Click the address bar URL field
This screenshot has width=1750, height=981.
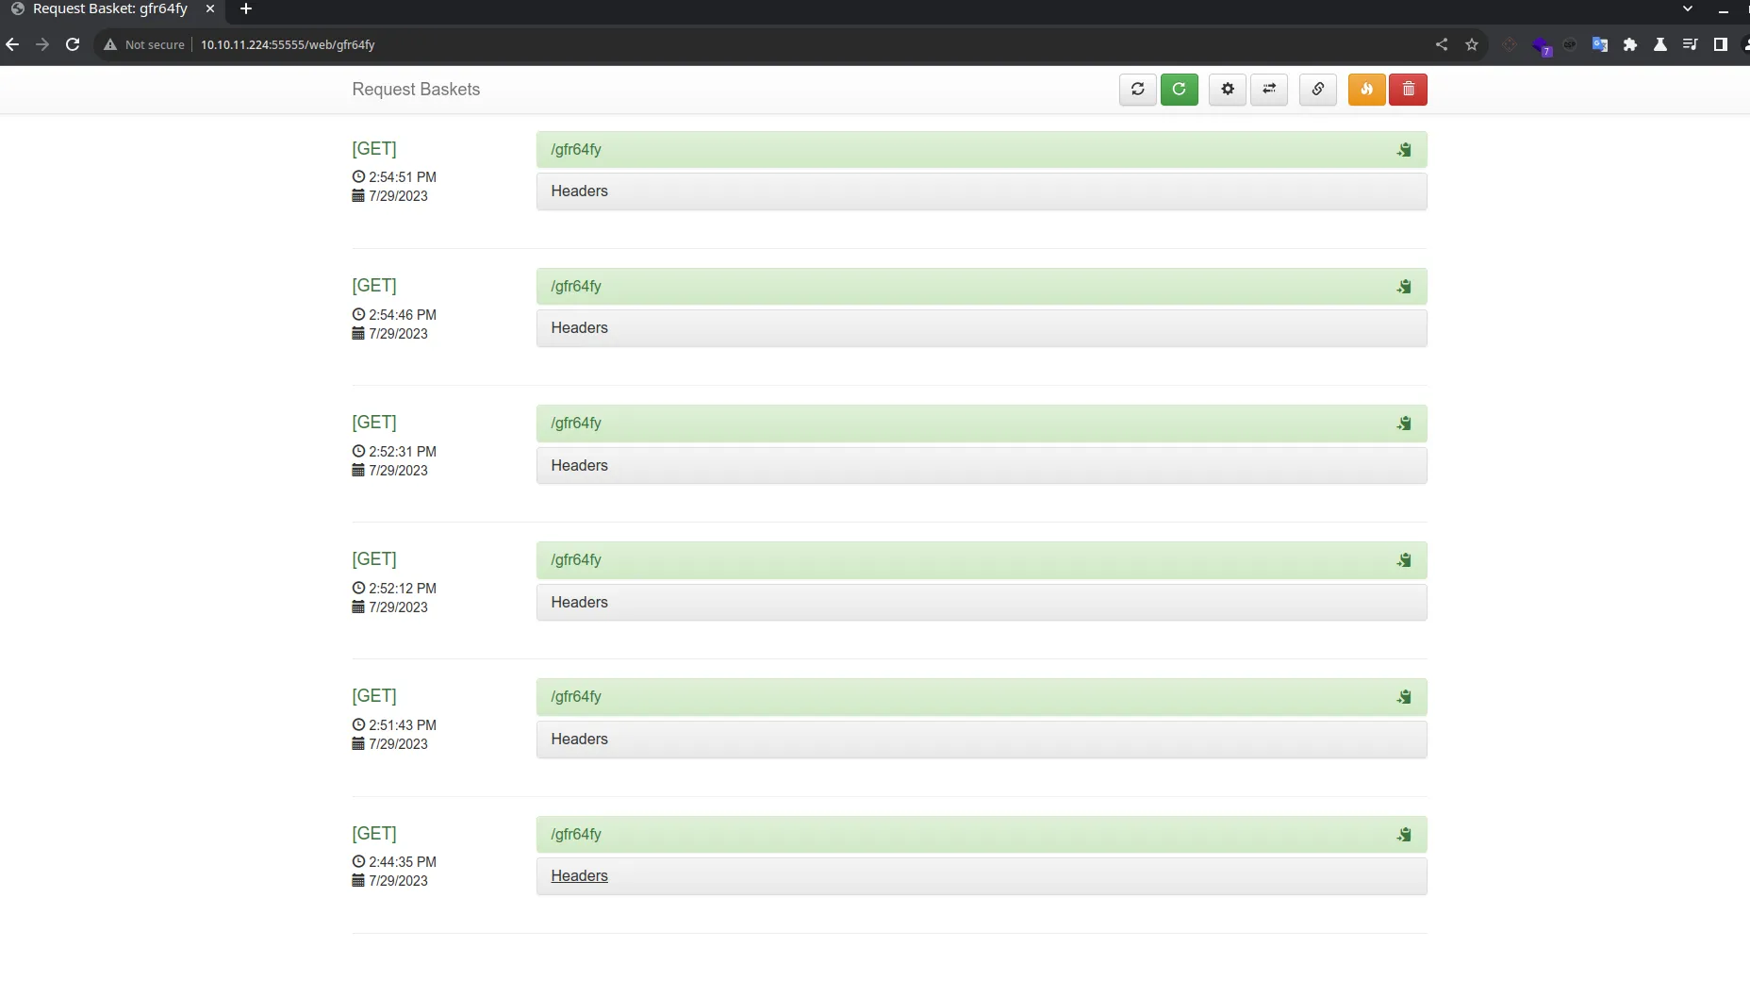tap(660, 44)
